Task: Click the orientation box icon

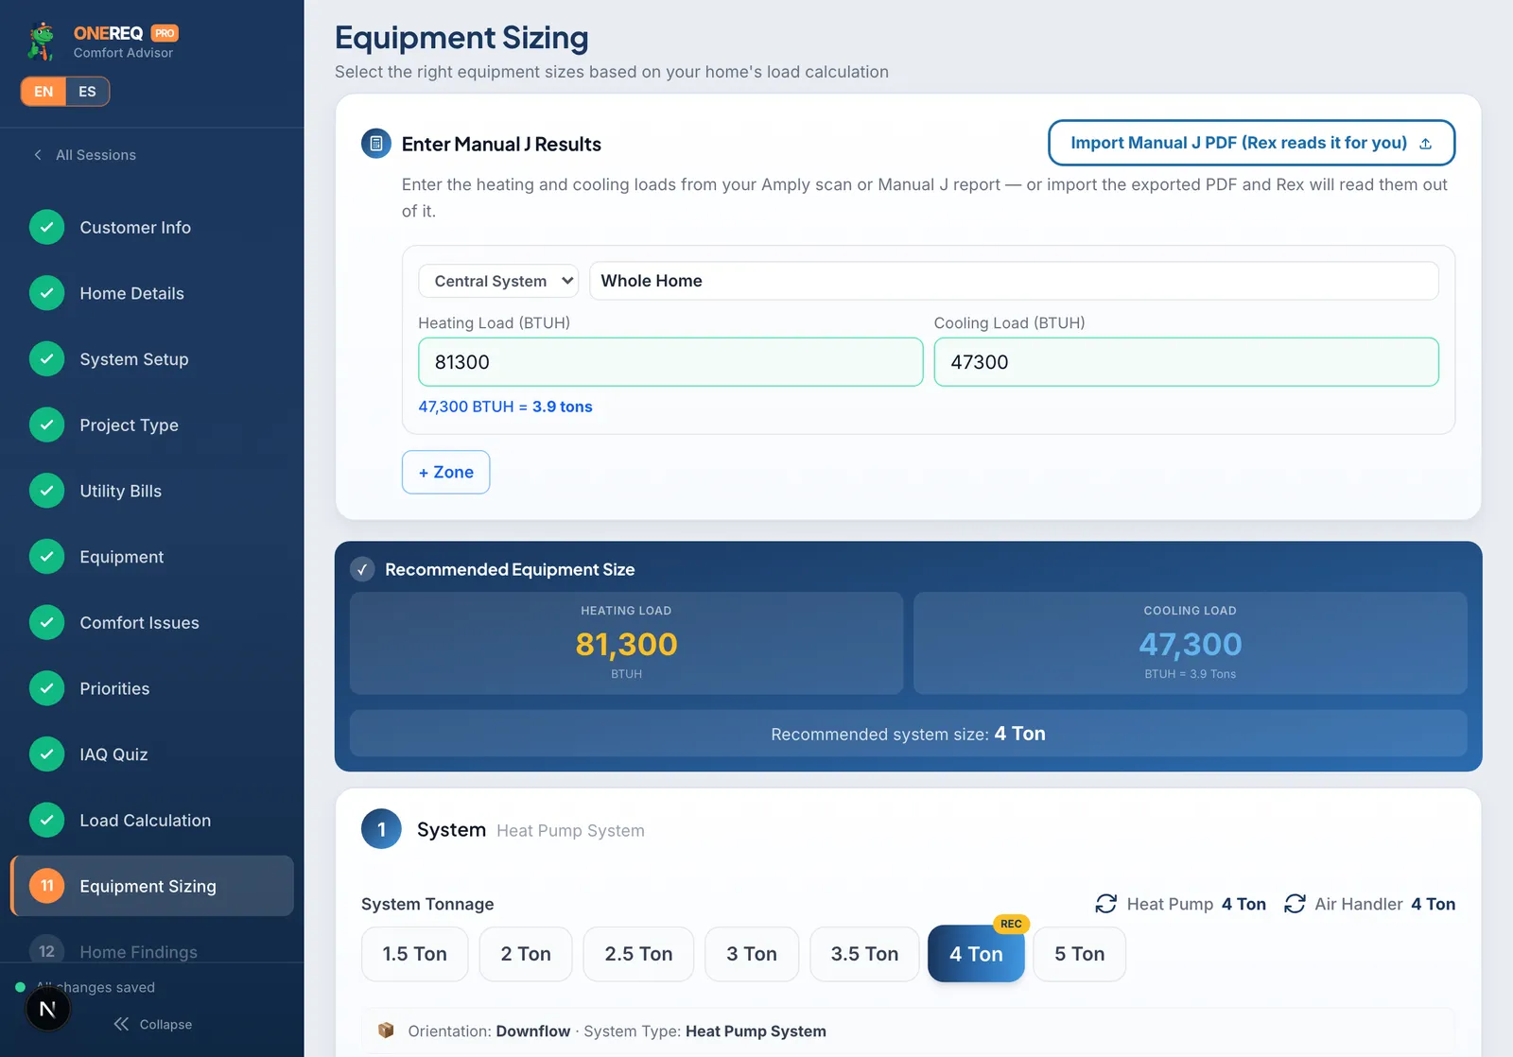Action: pos(386,1031)
